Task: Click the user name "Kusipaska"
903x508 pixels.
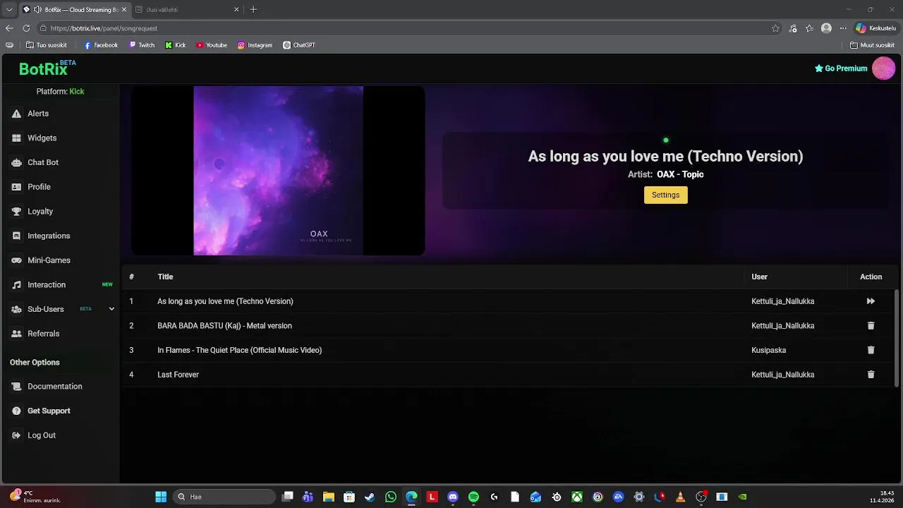Action: (768, 350)
